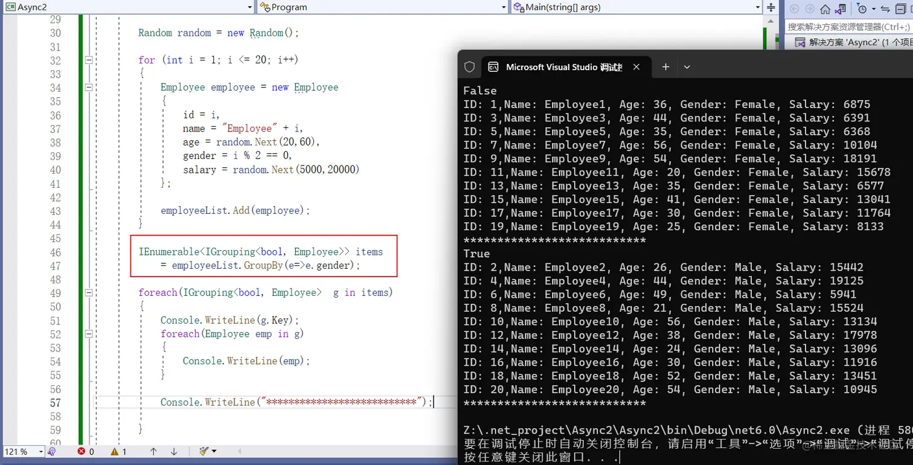This screenshot has height=465, width=913.
Task: Click the console row for Employee1
Action: (667, 104)
